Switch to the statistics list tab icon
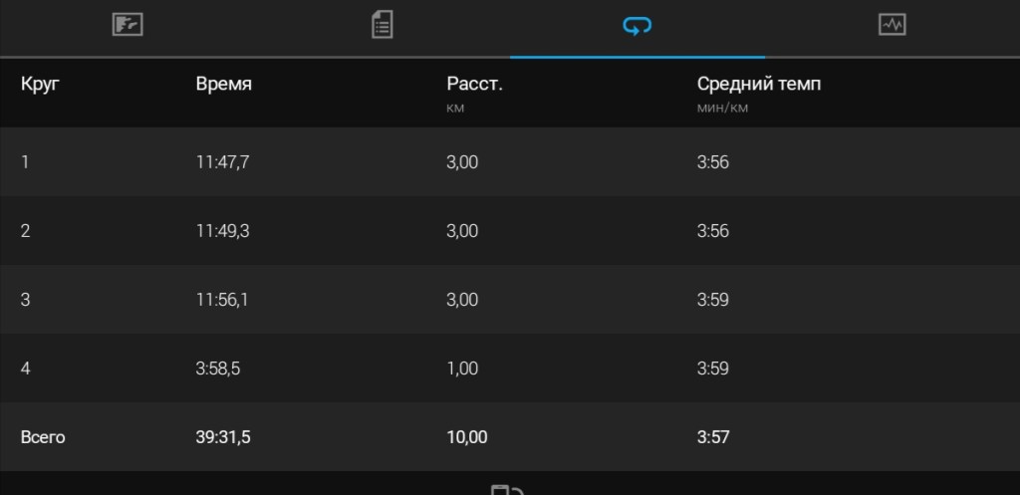Image resolution: width=1020 pixels, height=495 pixels. click(x=382, y=25)
